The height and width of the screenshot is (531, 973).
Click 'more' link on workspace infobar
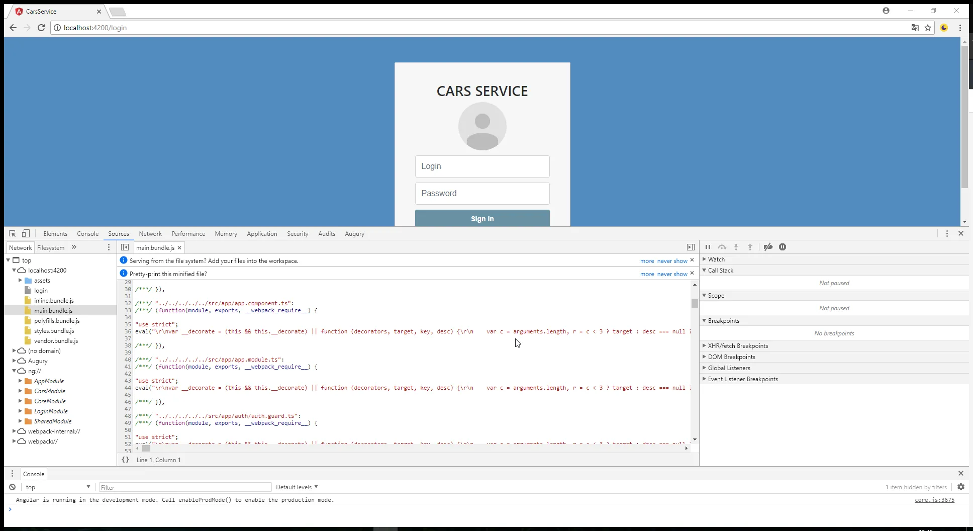(647, 261)
